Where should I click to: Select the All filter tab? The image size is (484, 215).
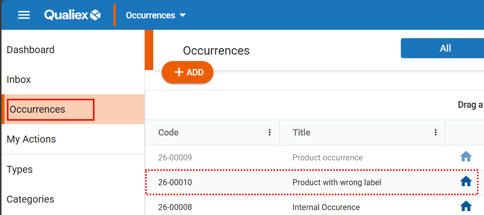click(445, 48)
